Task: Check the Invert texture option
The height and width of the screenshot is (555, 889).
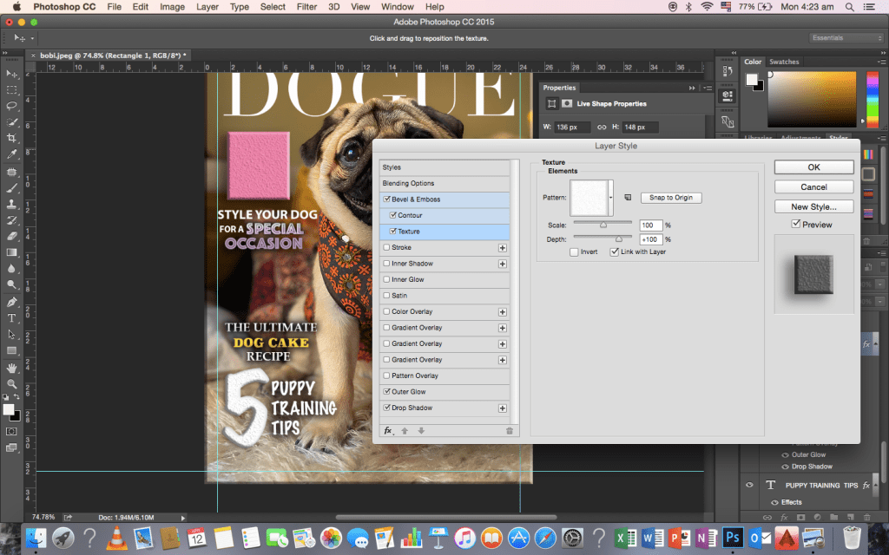Action: tap(574, 252)
